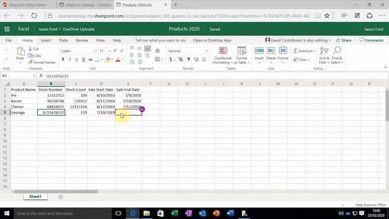Expand the Format as Table menu
Viewport: 389px width, 219px height.
[x=242, y=55]
